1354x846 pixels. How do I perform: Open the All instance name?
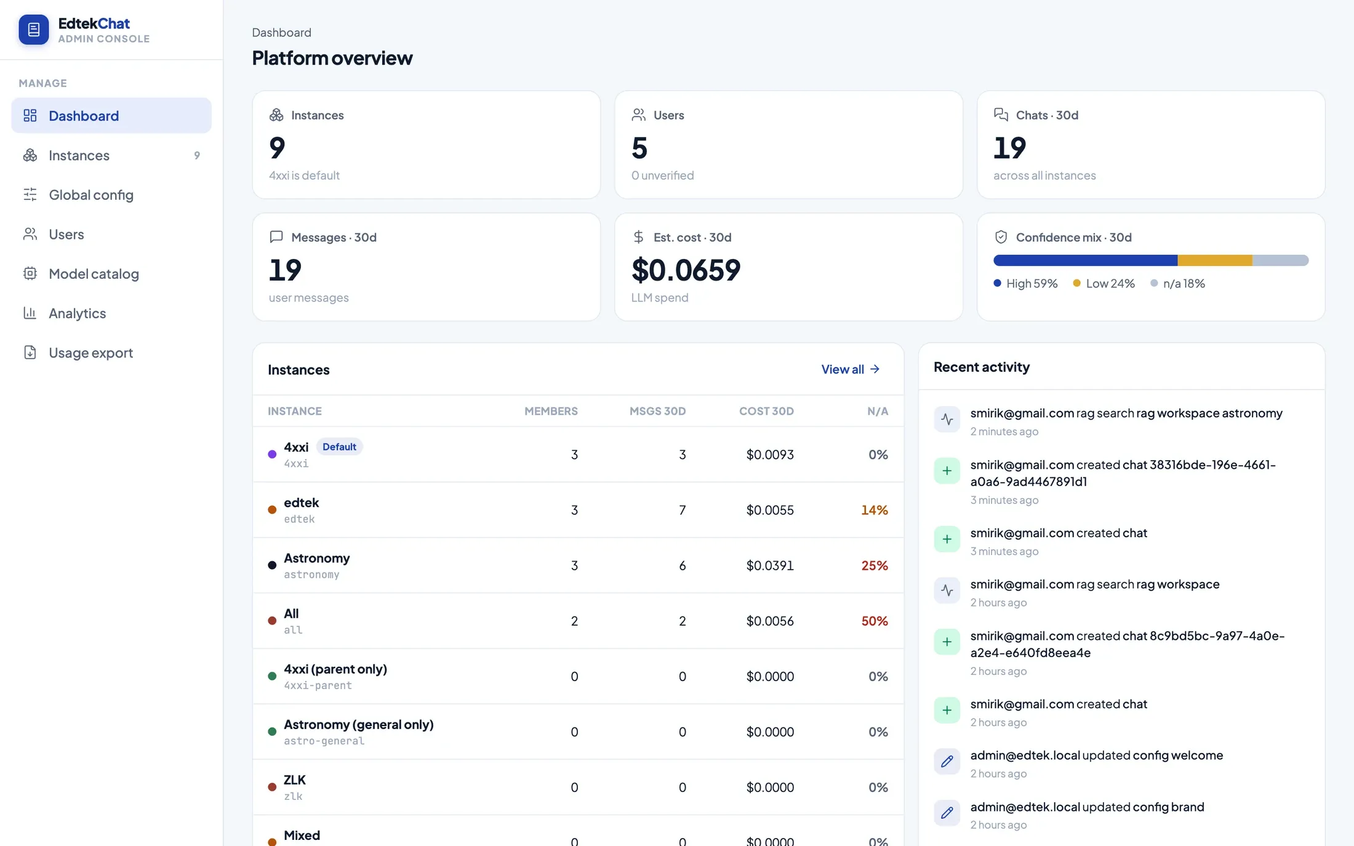(x=291, y=613)
